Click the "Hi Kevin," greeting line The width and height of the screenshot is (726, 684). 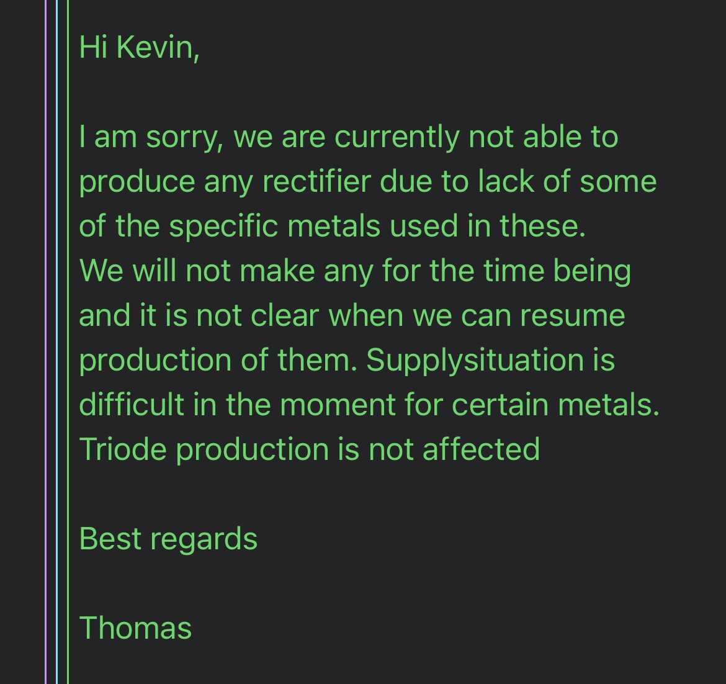(x=140, y=48)
